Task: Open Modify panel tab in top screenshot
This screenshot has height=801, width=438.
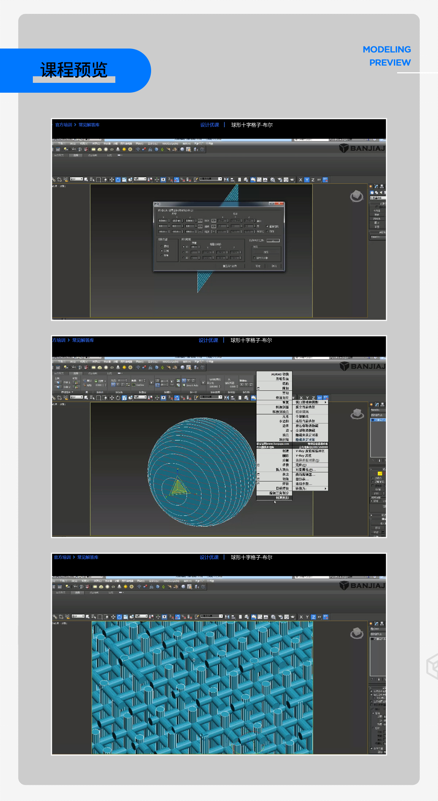Action: pyautogui.click(x=376, y=186)
